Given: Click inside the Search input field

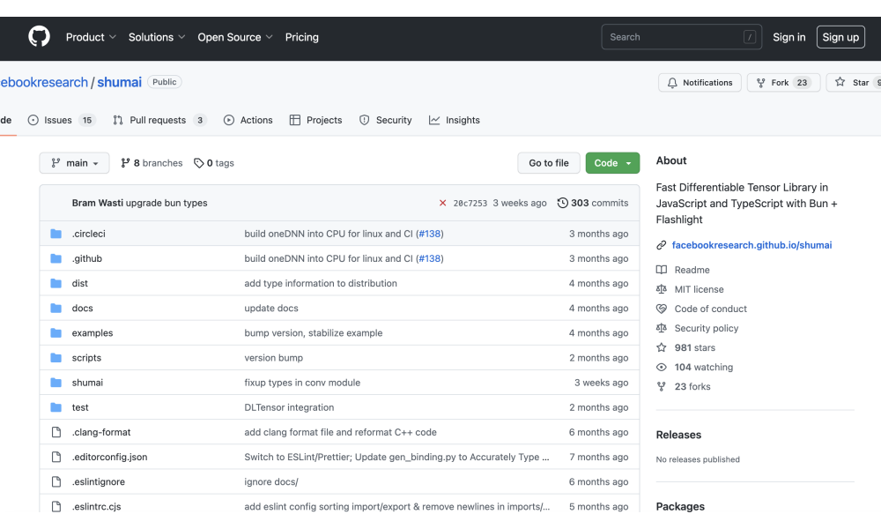Looking at the screenshot, I should click(x=682, y=37).
